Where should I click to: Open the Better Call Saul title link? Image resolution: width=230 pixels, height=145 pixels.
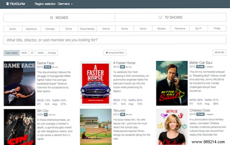(201, 63)
